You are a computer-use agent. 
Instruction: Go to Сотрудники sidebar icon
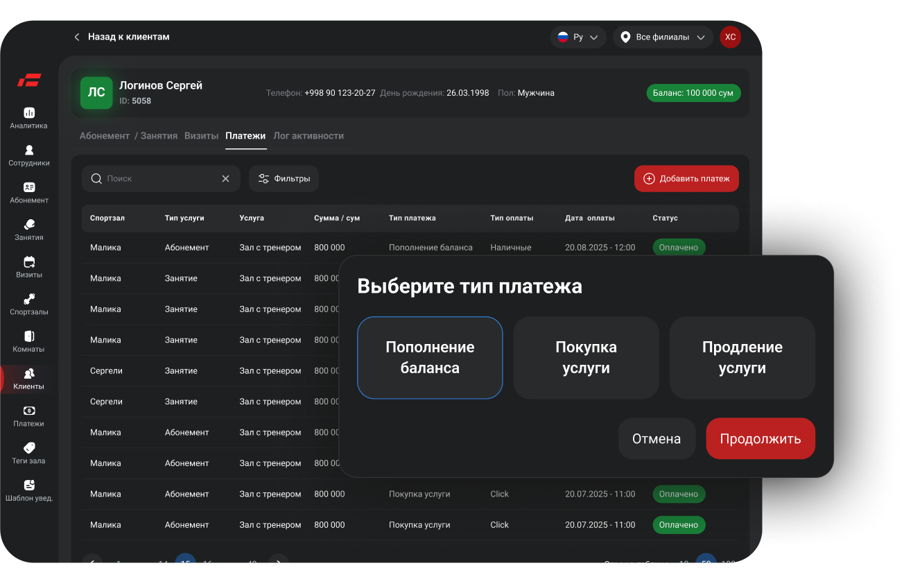28,151
